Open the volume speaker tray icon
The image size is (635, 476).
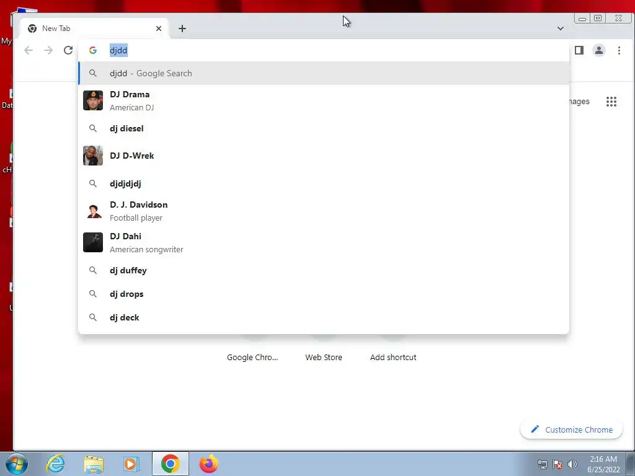click(572, 464)
